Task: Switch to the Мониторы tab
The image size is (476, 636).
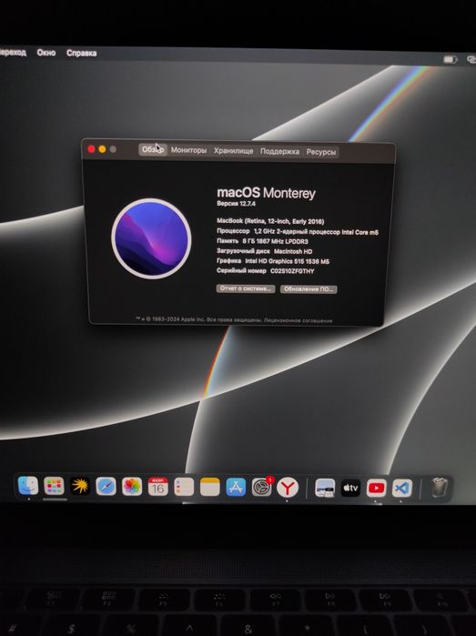Action: [x=188, y=150]
